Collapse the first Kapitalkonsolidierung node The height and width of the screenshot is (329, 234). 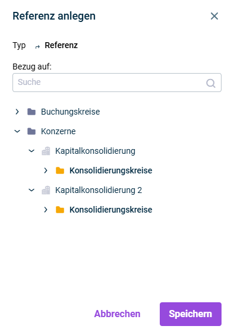click(x=31, y=151)
